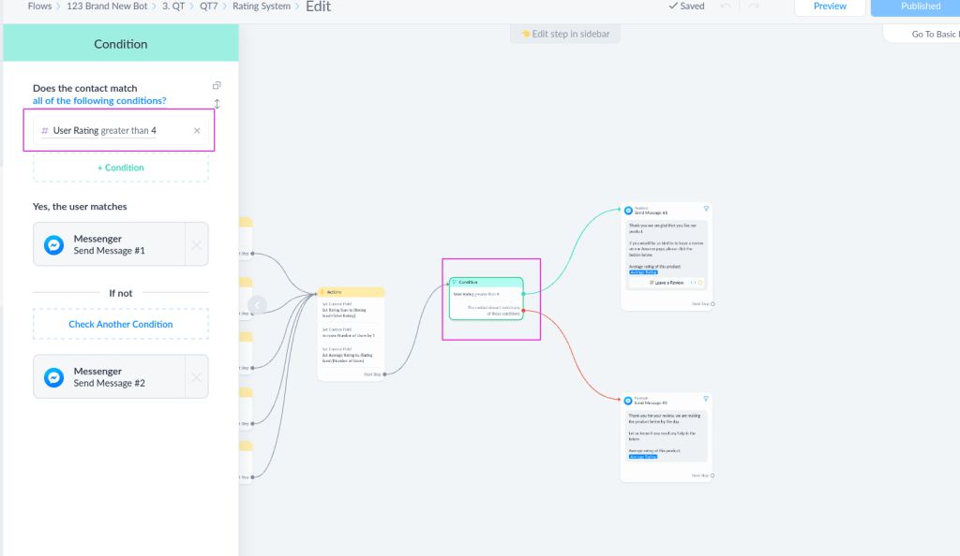Click the Condition sidebar header
This screenshot has height=556, width=960.
click(x=121, y=43)
